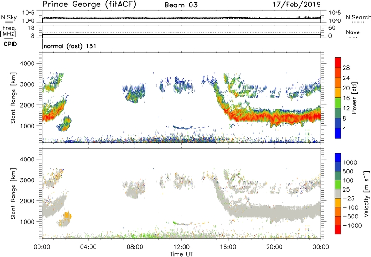Click the blue top of velocity colorbar

tap(338, 158)
